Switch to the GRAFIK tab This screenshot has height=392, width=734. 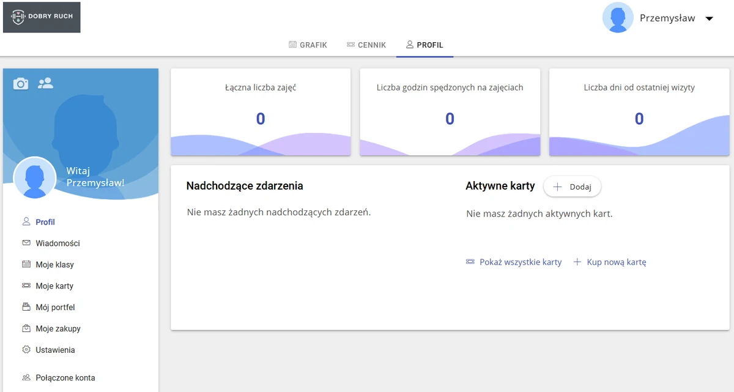[x=308, y=45]
